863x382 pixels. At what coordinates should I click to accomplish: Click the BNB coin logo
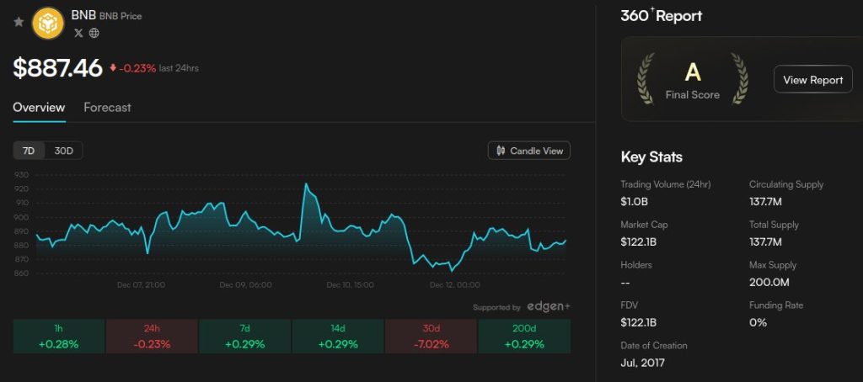pyautogui.click(x=49, y=22)
